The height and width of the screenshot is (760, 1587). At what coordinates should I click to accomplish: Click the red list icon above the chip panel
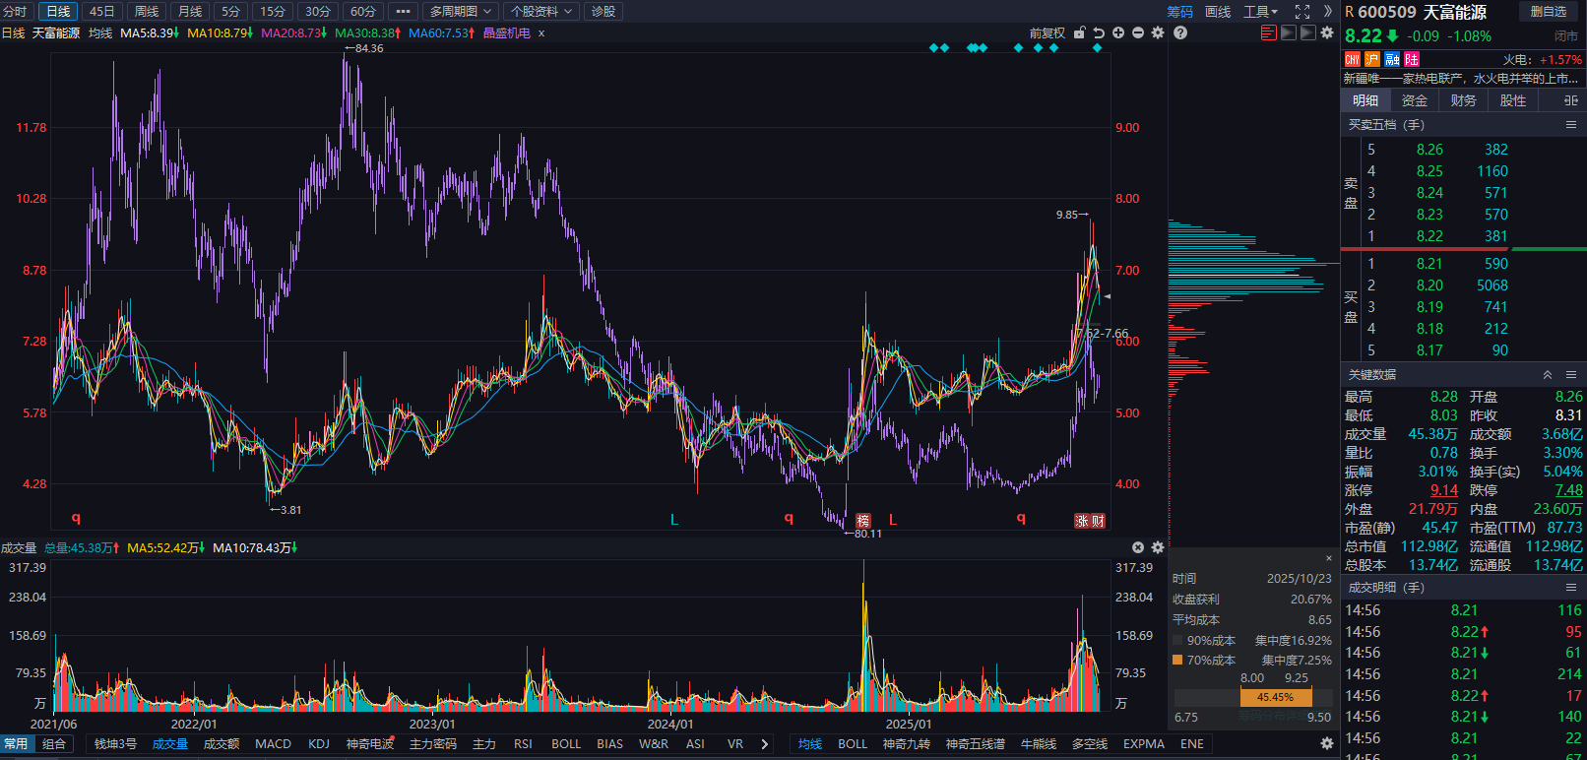coord(1268,32)
